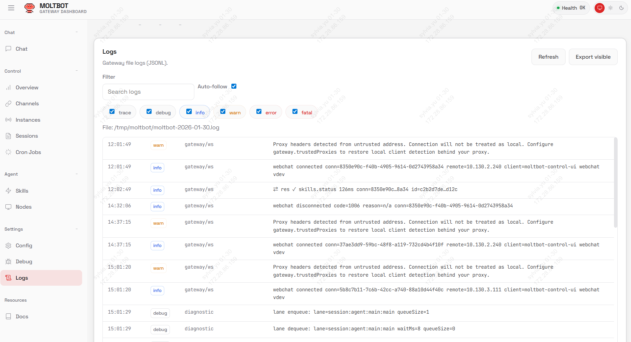Viewport: 631px width, 342px height.
Task: Click the Moltbot lobster logo
Action: [x=30, y=8]
